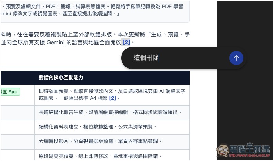Click cell starting with 大綱轉投影片
274x161 pixels.
pyautogui.click(x=112, y=141)
